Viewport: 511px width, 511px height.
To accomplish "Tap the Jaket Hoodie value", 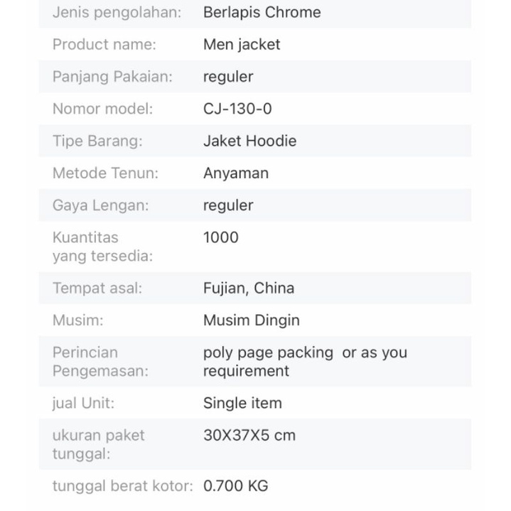I will point(249,141).
